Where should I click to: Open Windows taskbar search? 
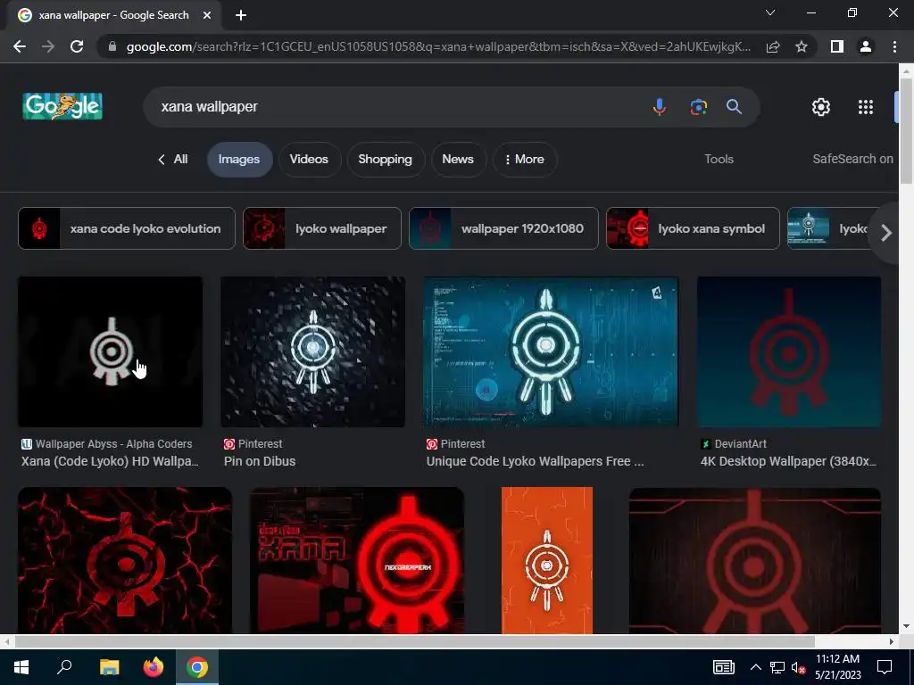click(x=64, y=667)
